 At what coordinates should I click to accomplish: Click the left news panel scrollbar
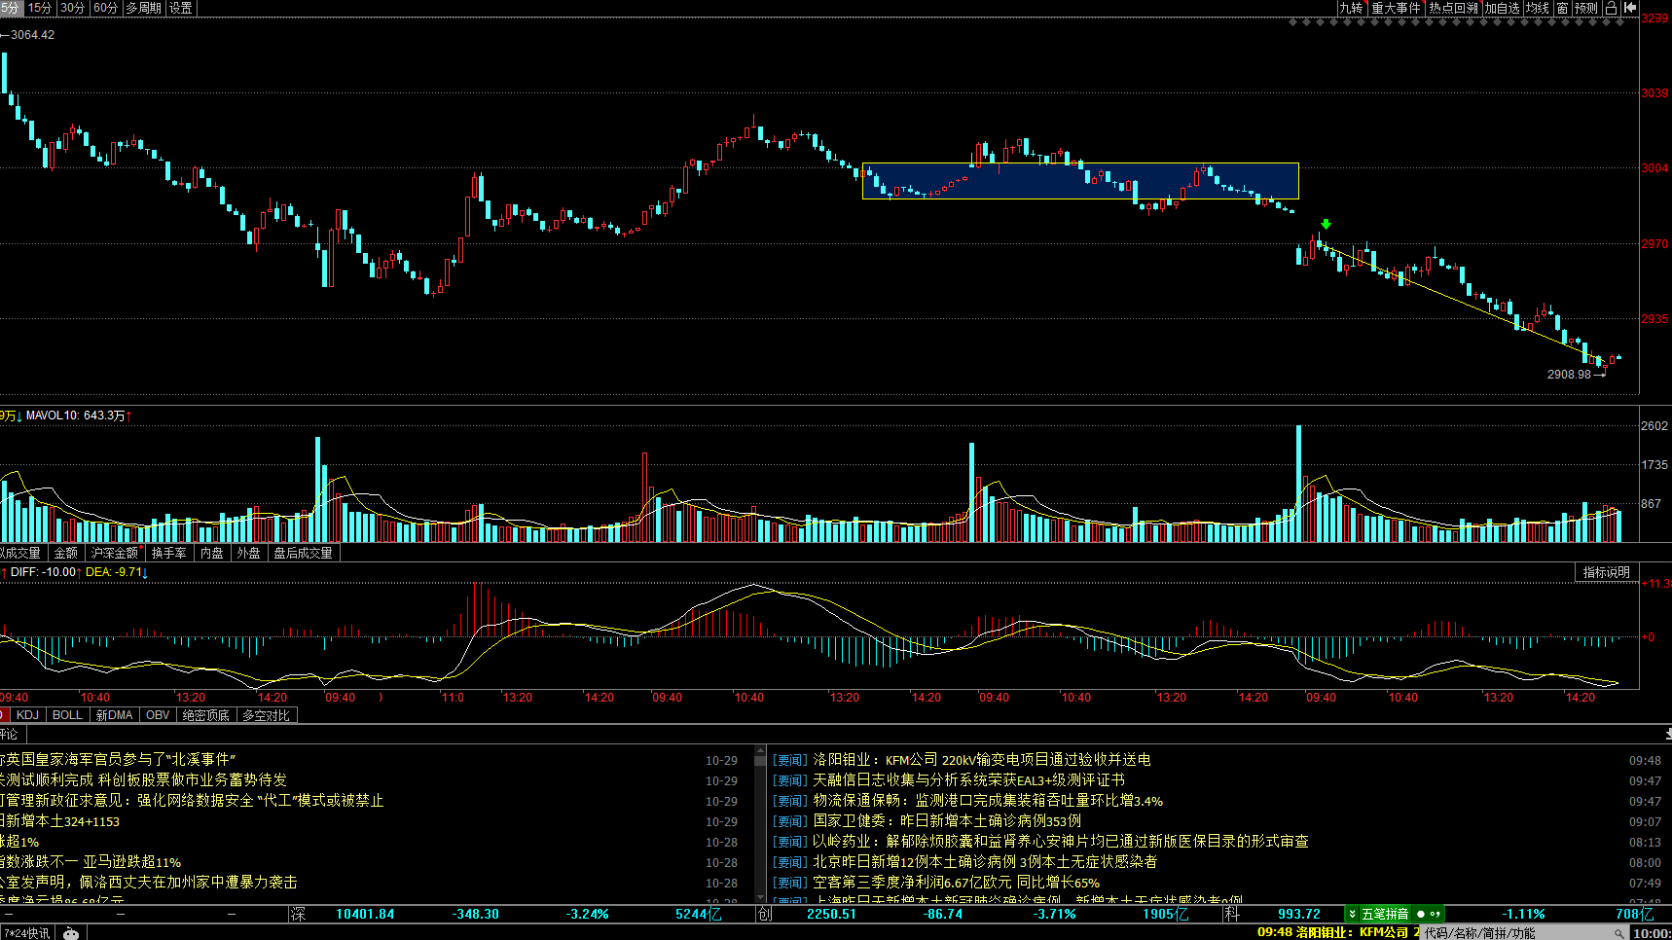[x=760, y=823]
